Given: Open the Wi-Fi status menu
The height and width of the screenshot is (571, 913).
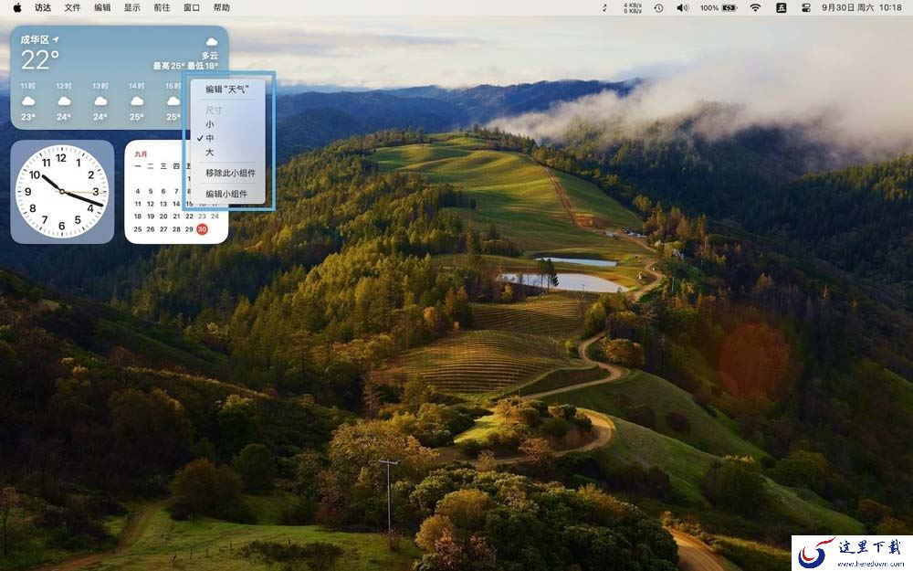Looking at the screenshot, I should click(755, 7).
